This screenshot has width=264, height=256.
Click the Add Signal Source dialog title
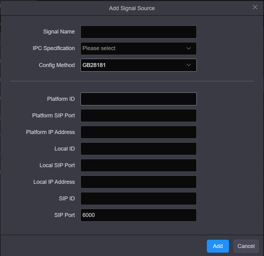(x=132, y=8)
